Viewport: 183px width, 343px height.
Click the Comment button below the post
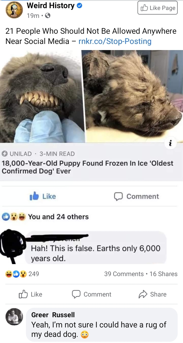pyautogui.click(x=91, y=294)
